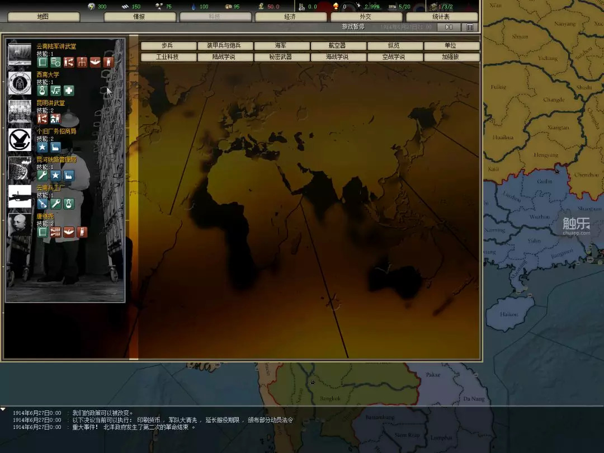
Task: Click the book skill icon for 云南陆军讲武堂
Action: point(43,62)
